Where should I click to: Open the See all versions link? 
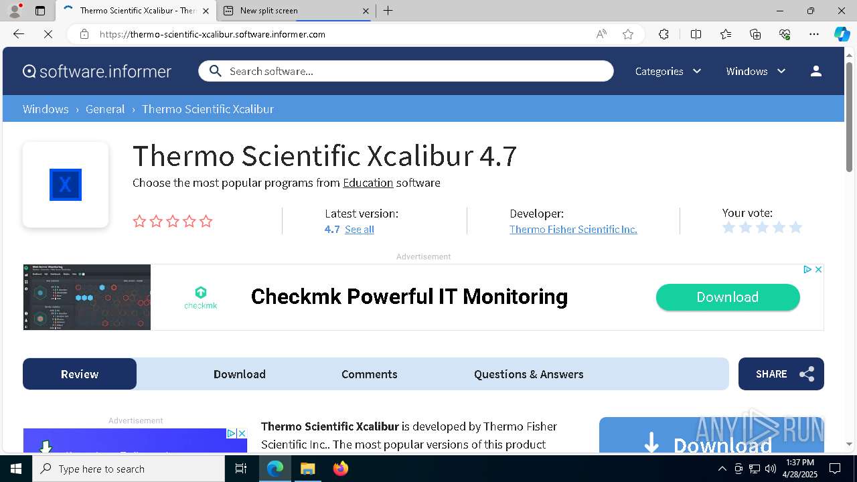[x=360, y=229]
